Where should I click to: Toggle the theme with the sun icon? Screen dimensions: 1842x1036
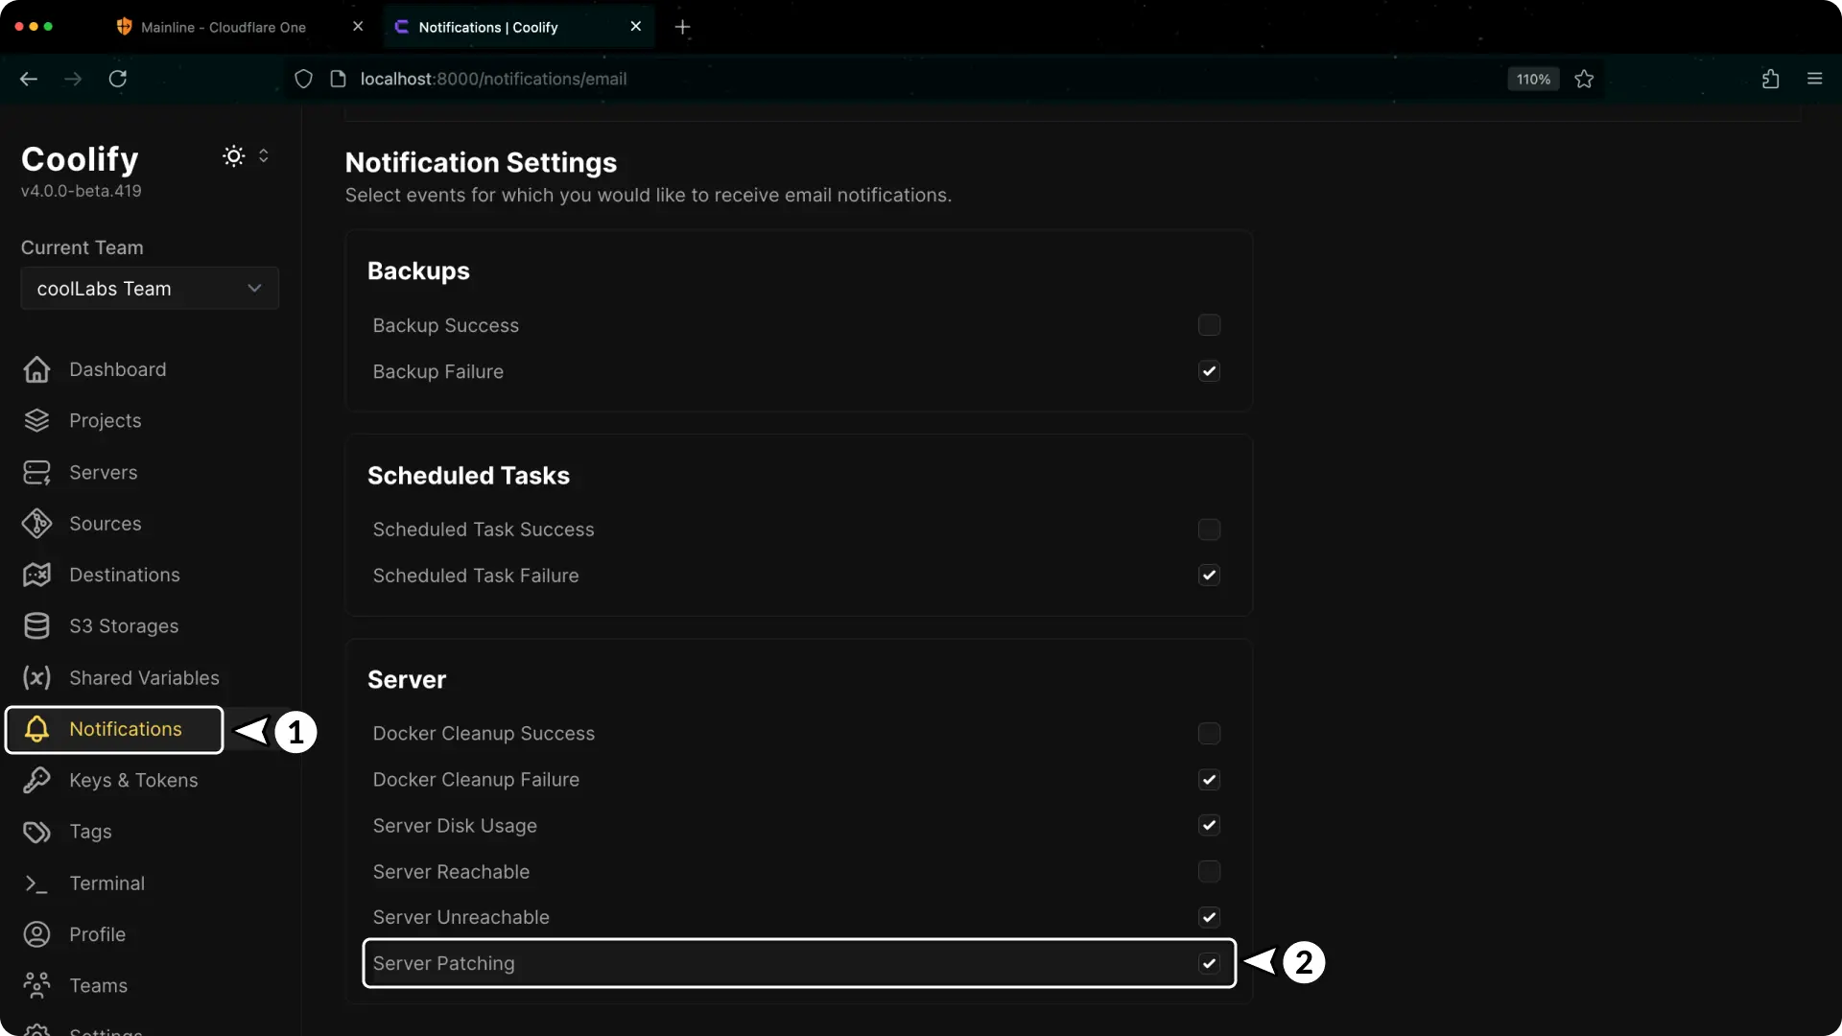[x=232, y=155]
